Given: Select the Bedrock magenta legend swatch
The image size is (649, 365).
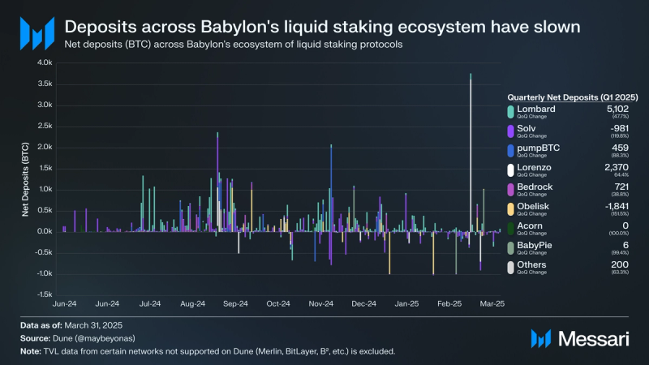Looking at the screenshot, I should (x=511, y=190).
